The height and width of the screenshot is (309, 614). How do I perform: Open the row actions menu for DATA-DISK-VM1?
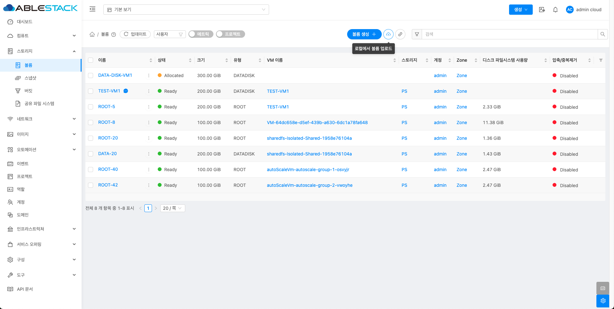coord(149,75)
